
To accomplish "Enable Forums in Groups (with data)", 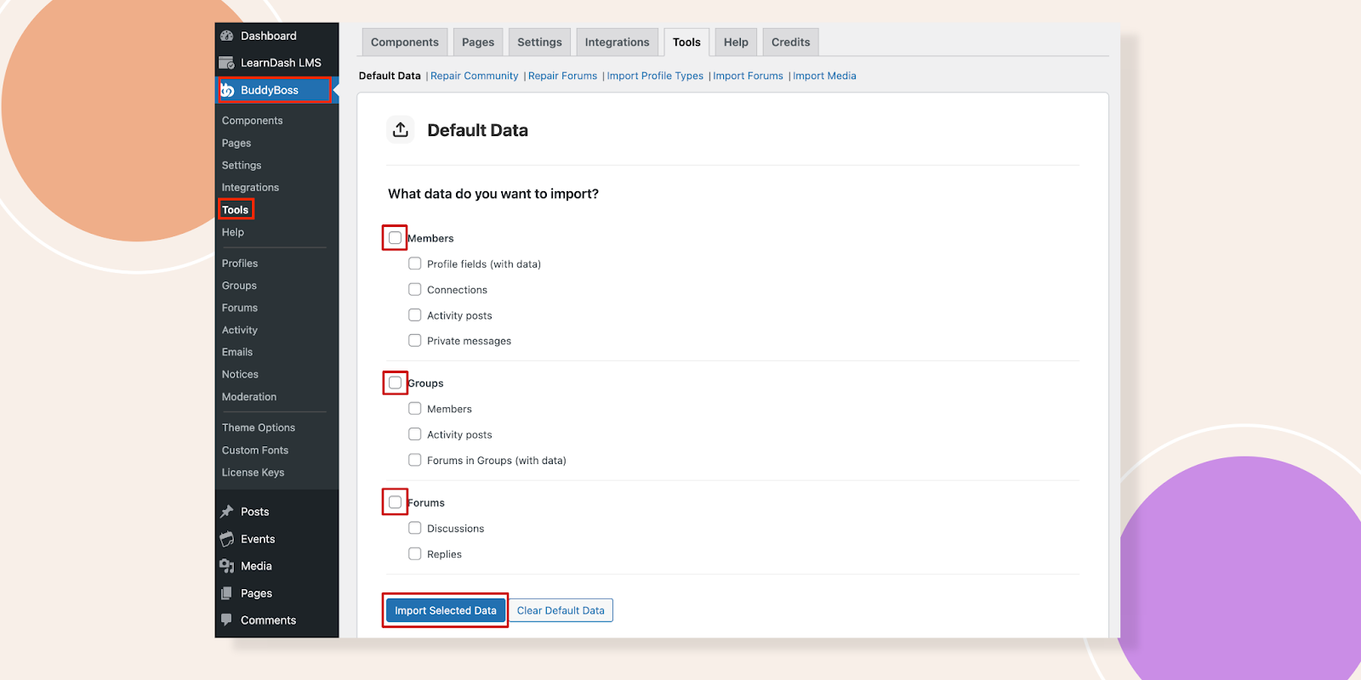I will click(415, 460).
